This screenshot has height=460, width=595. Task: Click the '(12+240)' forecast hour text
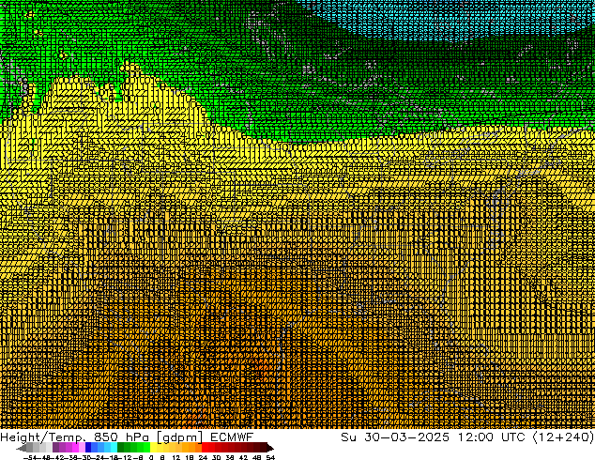(563, 437)
